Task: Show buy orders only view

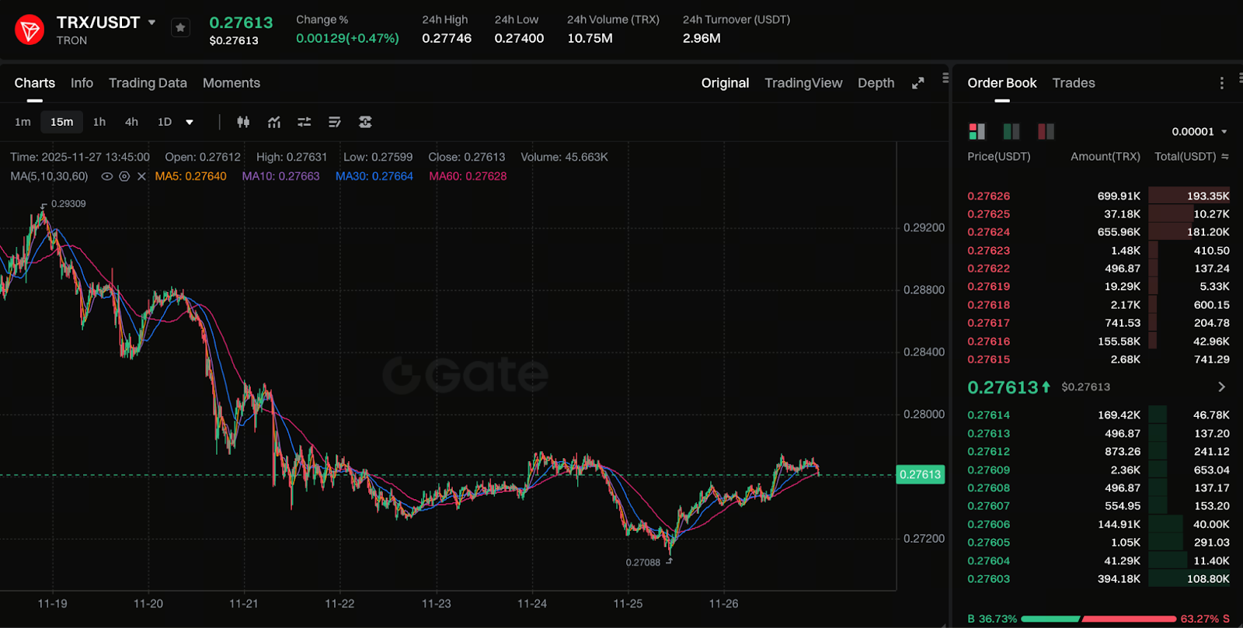Action: click(x=1011, y=131)
